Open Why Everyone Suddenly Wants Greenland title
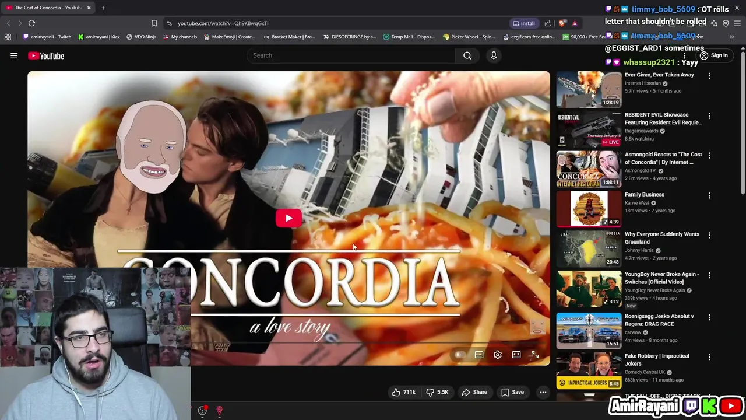 (661, 238)
